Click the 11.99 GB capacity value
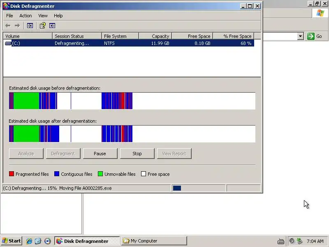 pyautogui.click(x=160, y=43)
